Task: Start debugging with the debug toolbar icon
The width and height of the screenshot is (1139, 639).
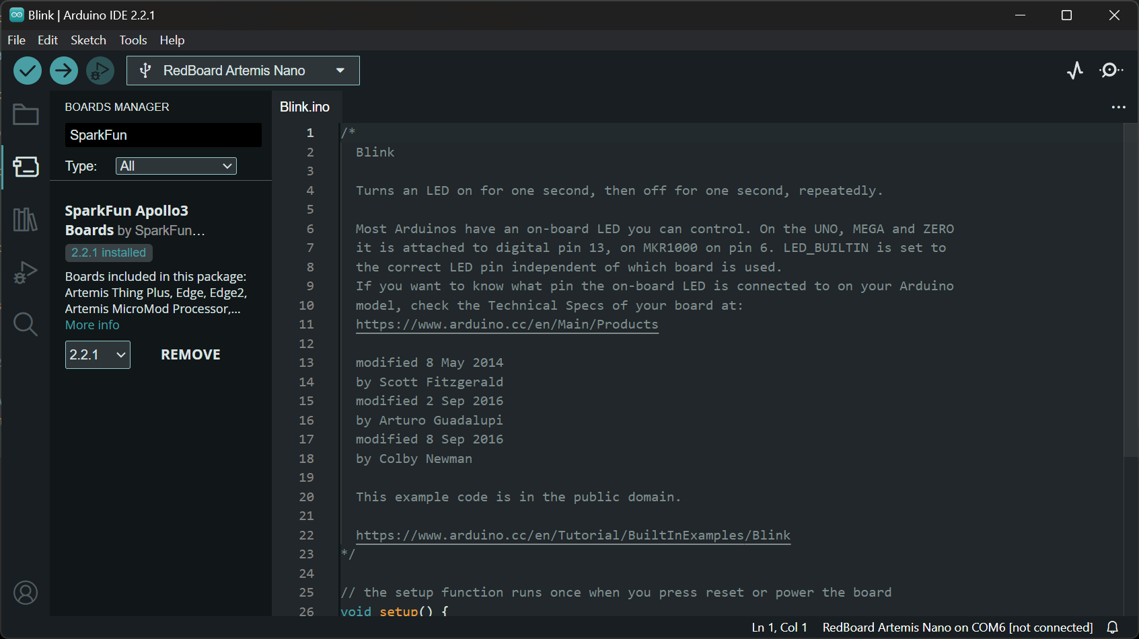Action: point(100,71)
